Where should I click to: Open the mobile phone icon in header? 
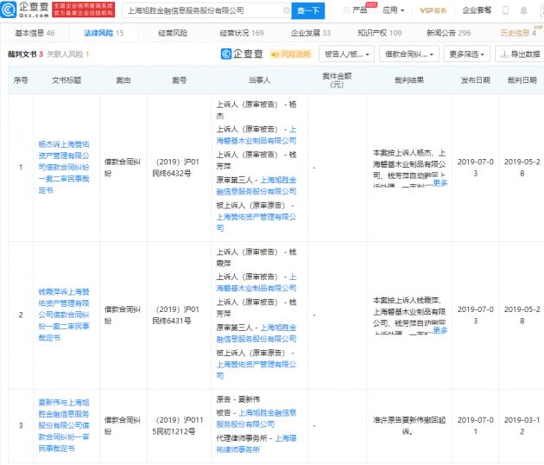505,10
